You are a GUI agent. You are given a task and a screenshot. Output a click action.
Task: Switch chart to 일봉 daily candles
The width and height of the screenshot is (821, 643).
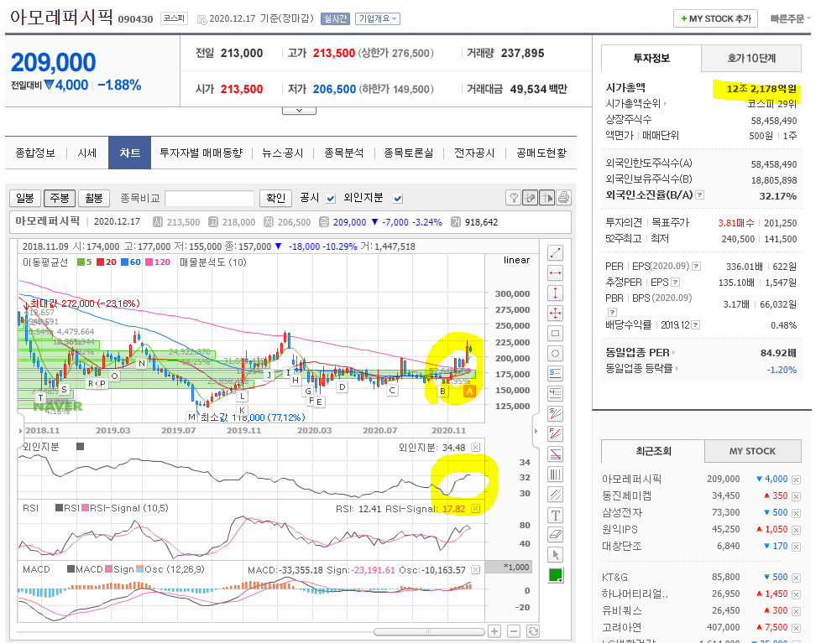[x=25, y=198]
